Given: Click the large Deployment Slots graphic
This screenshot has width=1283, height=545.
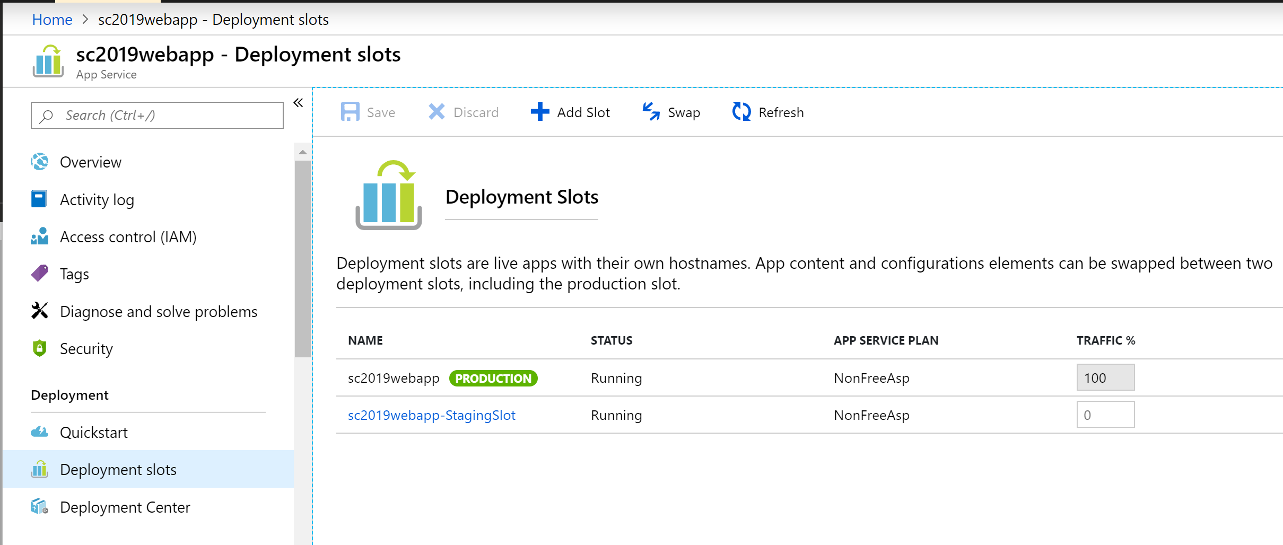Looking at the screenshot, I should [x=389, y=195].
